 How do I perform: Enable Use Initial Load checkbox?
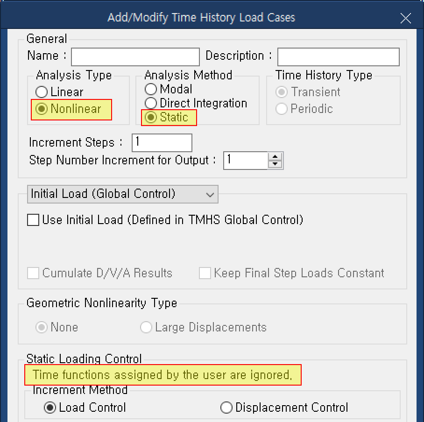click(33, 219)
